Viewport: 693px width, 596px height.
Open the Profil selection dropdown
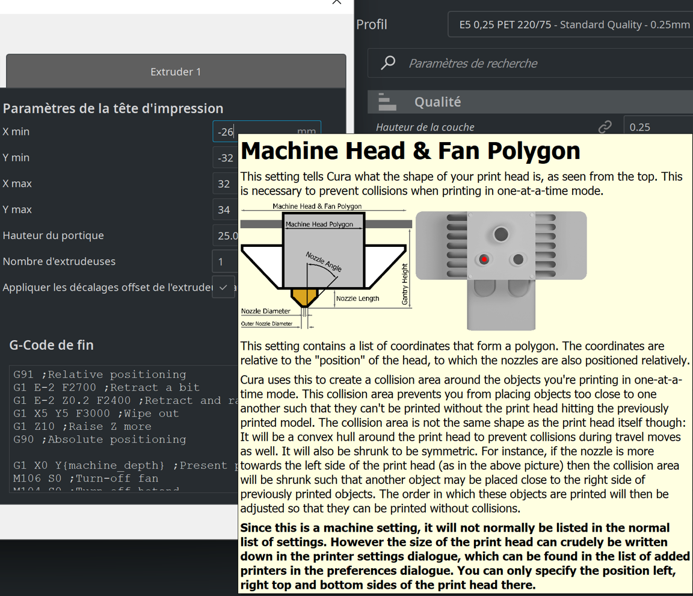point(570,24)
